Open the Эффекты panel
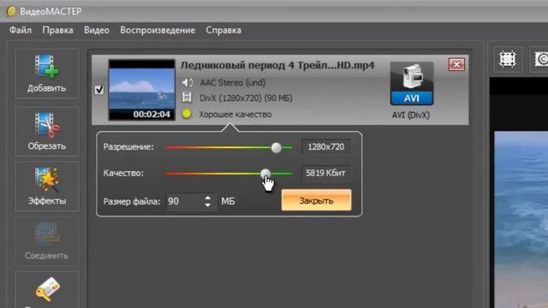548x308 pixels. tap(47, 187)
